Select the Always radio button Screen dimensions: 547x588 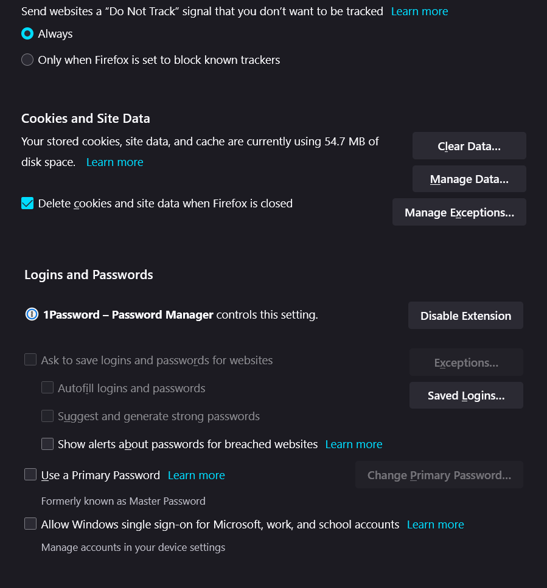(27, 34)
